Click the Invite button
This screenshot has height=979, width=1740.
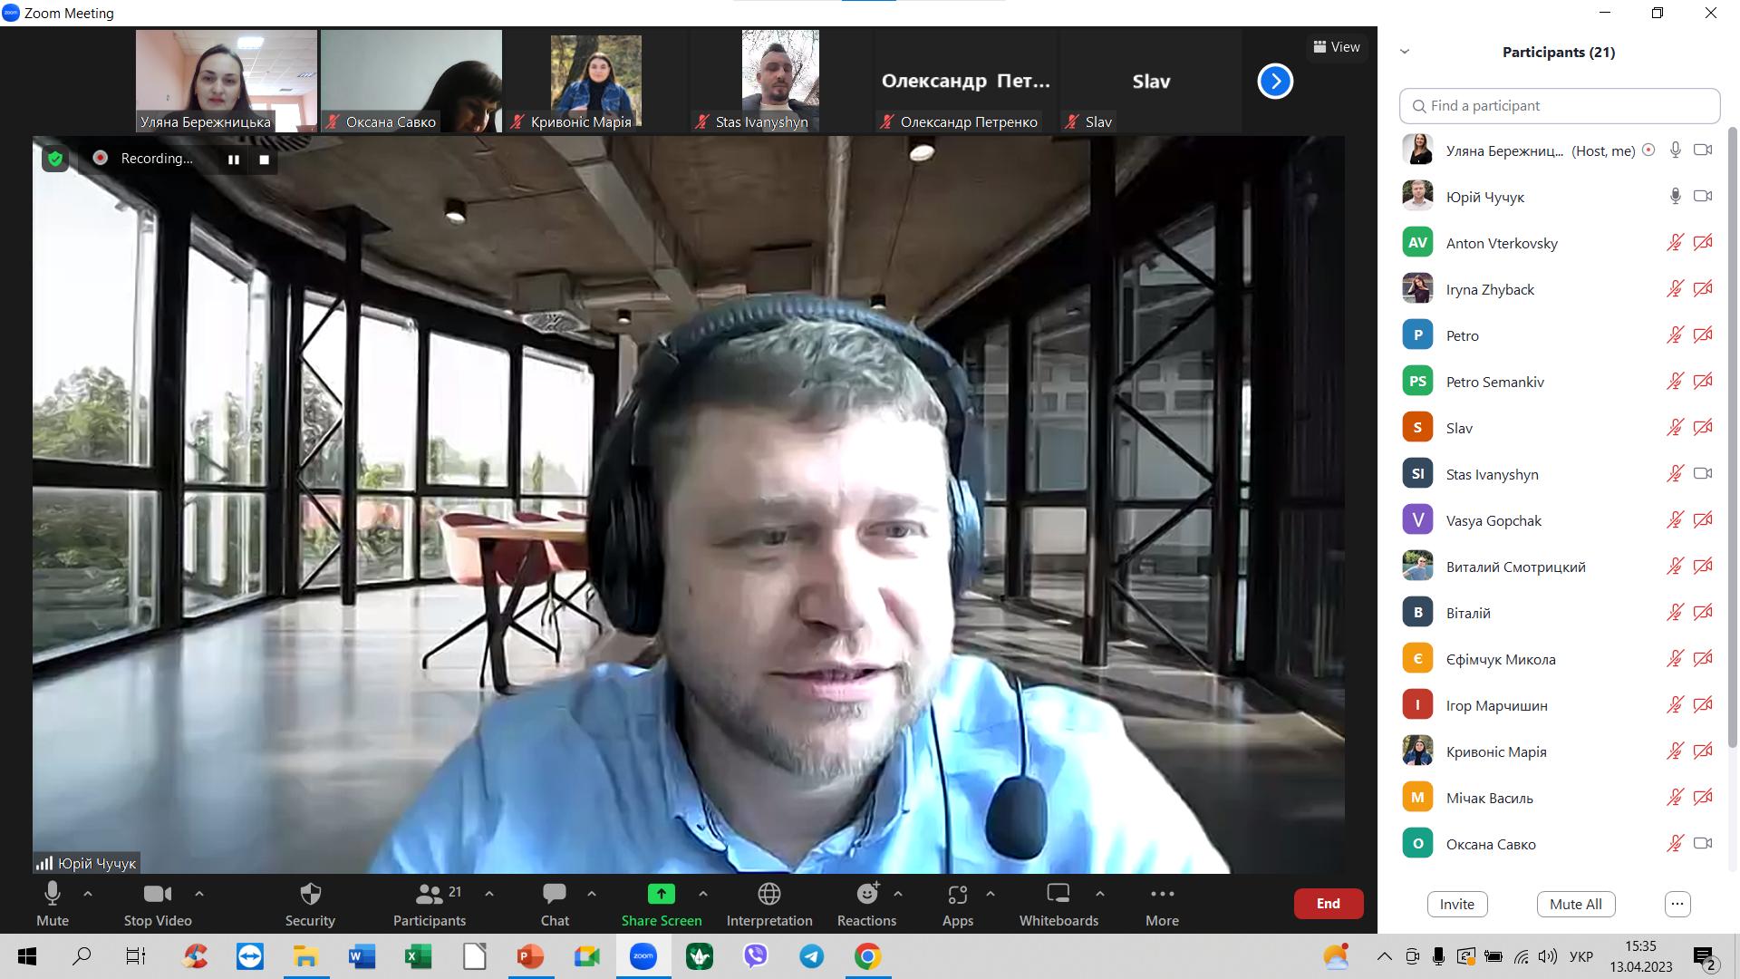[1456, 904]
